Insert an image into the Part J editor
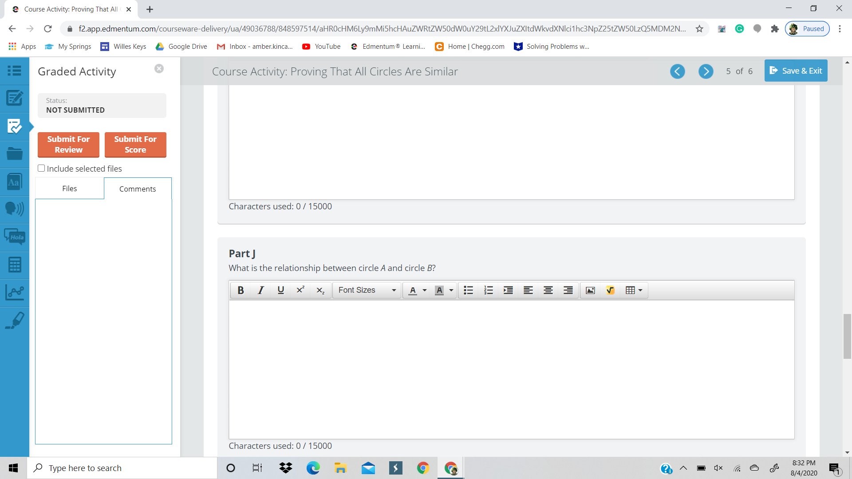This screenshot has width=852, height=479. 590,290
